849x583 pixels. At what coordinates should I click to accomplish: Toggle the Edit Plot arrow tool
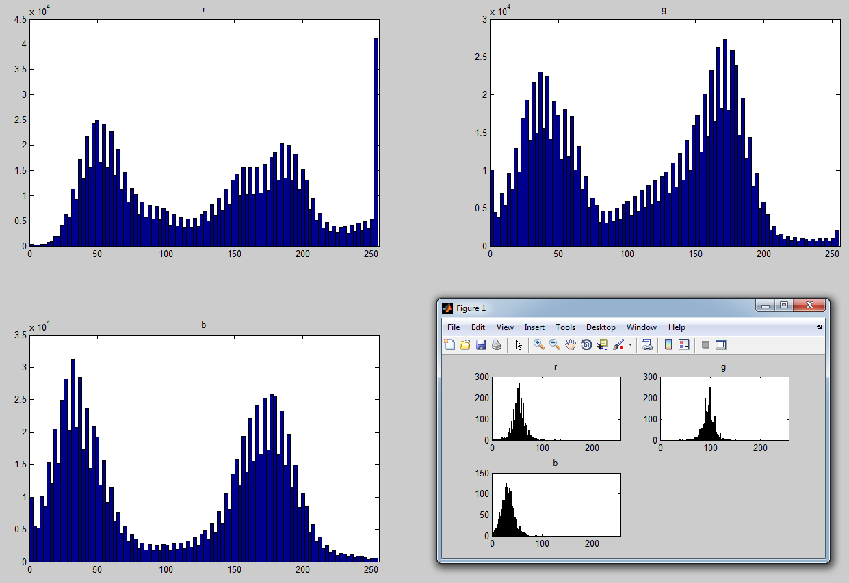[x=519, y=345]
